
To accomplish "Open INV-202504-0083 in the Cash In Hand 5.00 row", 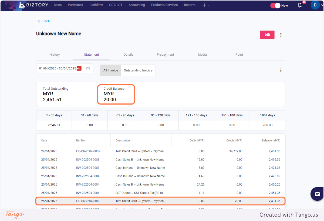I will pos(88,168).
